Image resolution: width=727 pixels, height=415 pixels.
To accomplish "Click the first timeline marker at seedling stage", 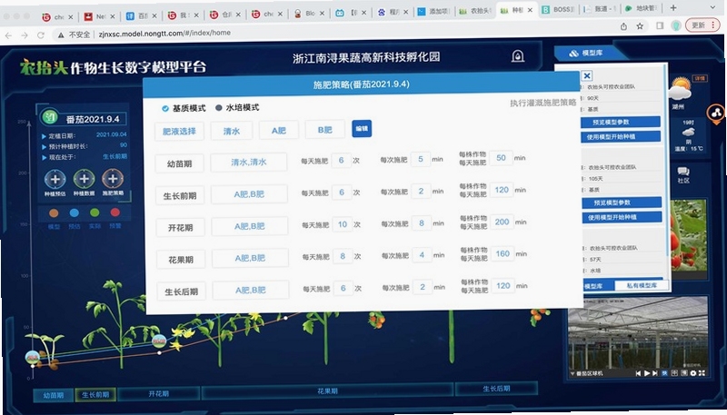I will coord(32,357).
